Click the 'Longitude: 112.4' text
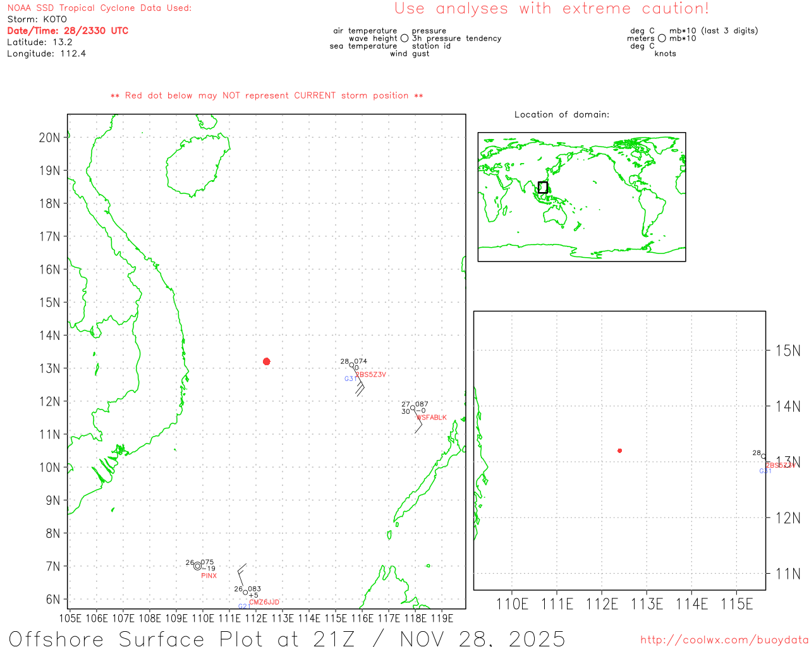 click(x=46, y=54)
